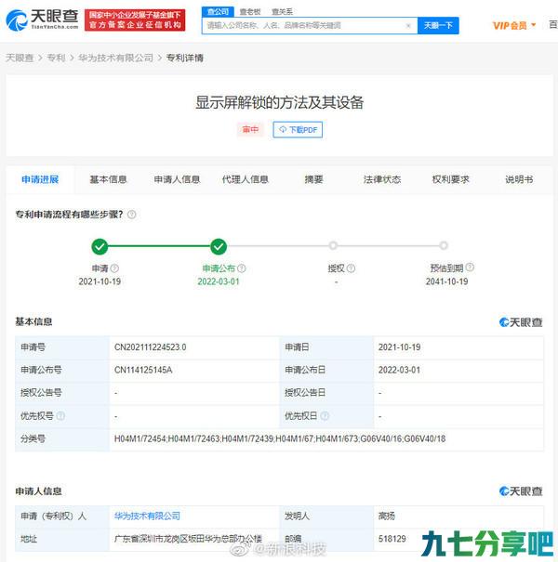This screenshot has width=558, height=562.
Task: Clear search input with the X icon
Action: (408, 26)
